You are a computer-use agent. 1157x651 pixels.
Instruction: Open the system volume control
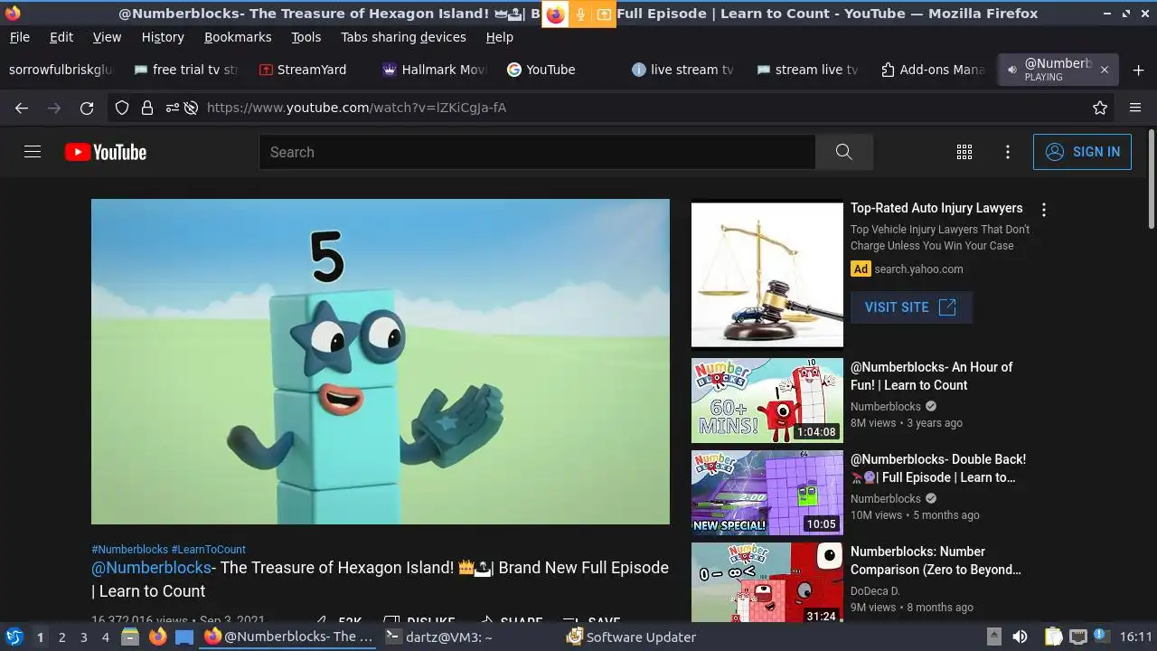[1020, 637]
